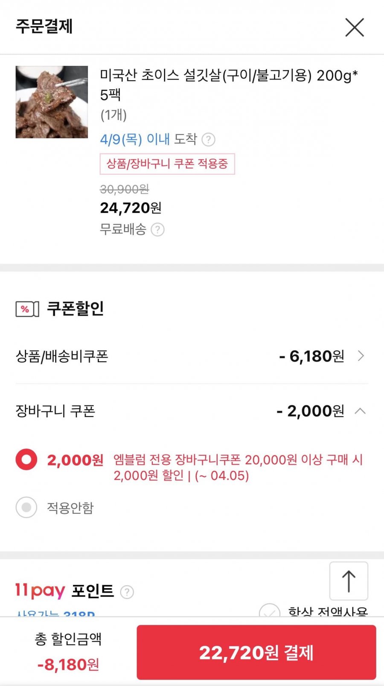Tap the 상품/장바구니 쿠폰 적용중 badge

[x=167, y=164]
